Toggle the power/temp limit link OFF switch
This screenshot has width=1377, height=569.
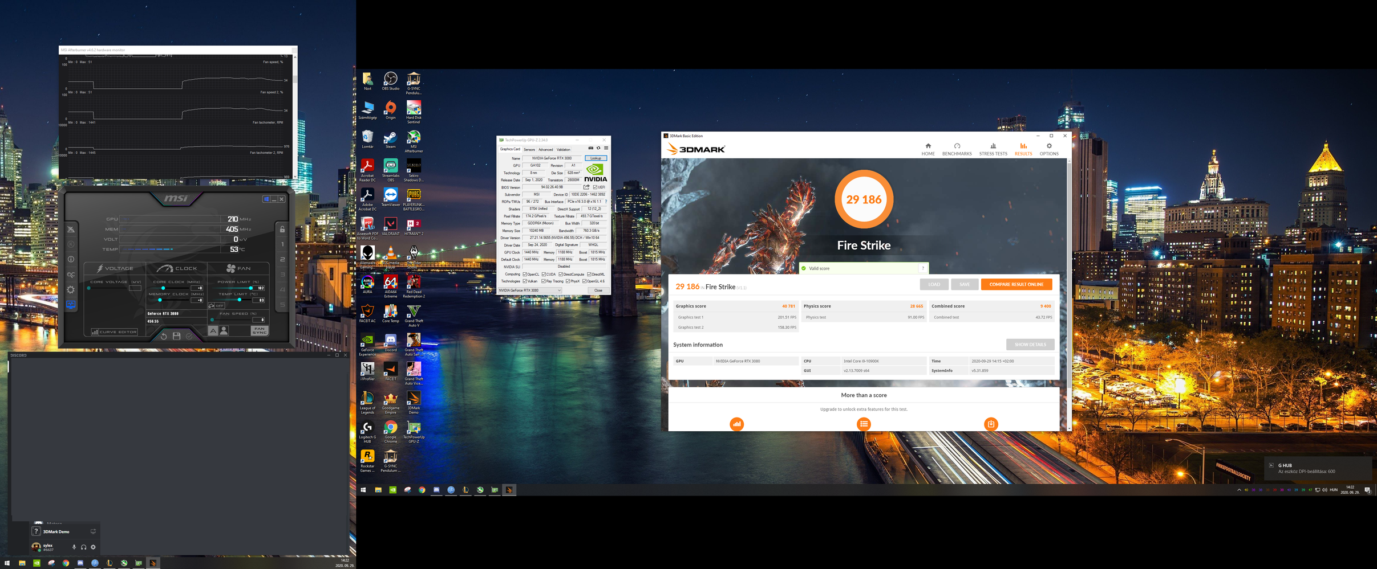pyautogui.click(x=216, y=306)
